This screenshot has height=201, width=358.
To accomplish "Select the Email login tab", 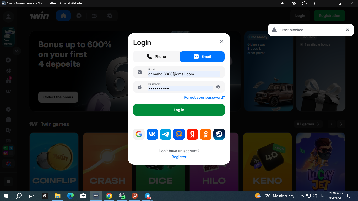I will (202, 57).
